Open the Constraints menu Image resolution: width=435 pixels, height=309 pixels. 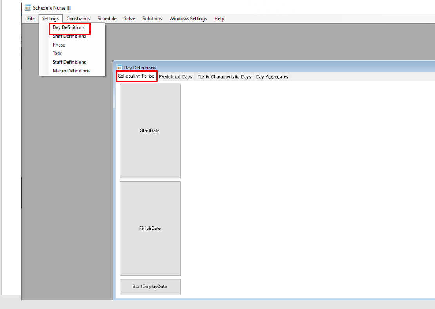tap(78, 18)
